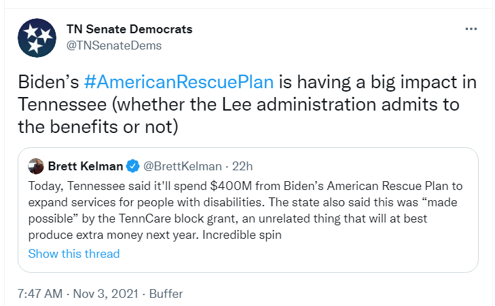Screen dimensions: 495x306
Task: Open the TN Senate Democrats profile avatar
Action: [37, 37]
